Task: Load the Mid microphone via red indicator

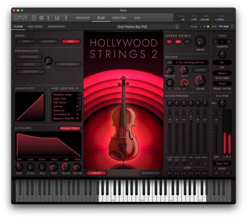Action: (191, 164)
